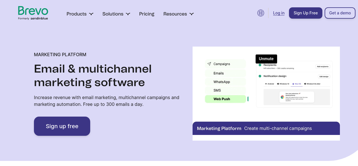Image resolution: width=358 pixels, height=166 pixels.
Task: Switch to the Mac OS tab
Action: coord(297,84)
